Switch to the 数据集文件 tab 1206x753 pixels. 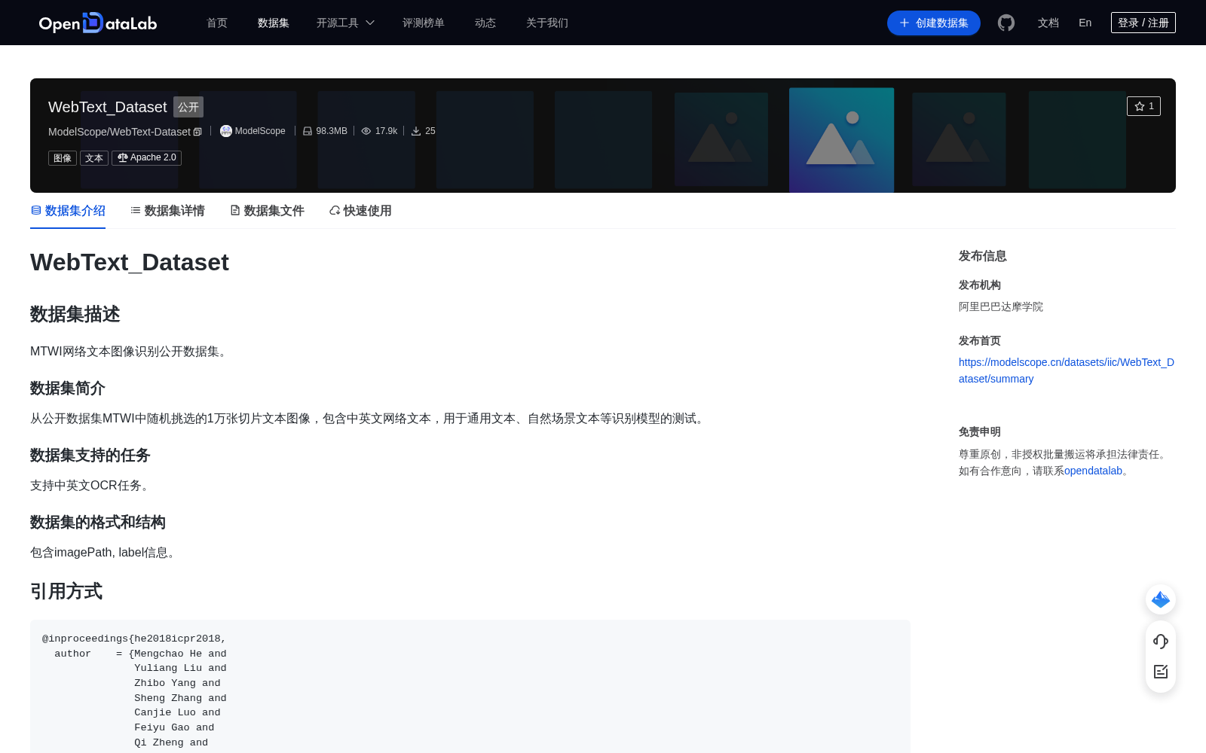[267, 211]
